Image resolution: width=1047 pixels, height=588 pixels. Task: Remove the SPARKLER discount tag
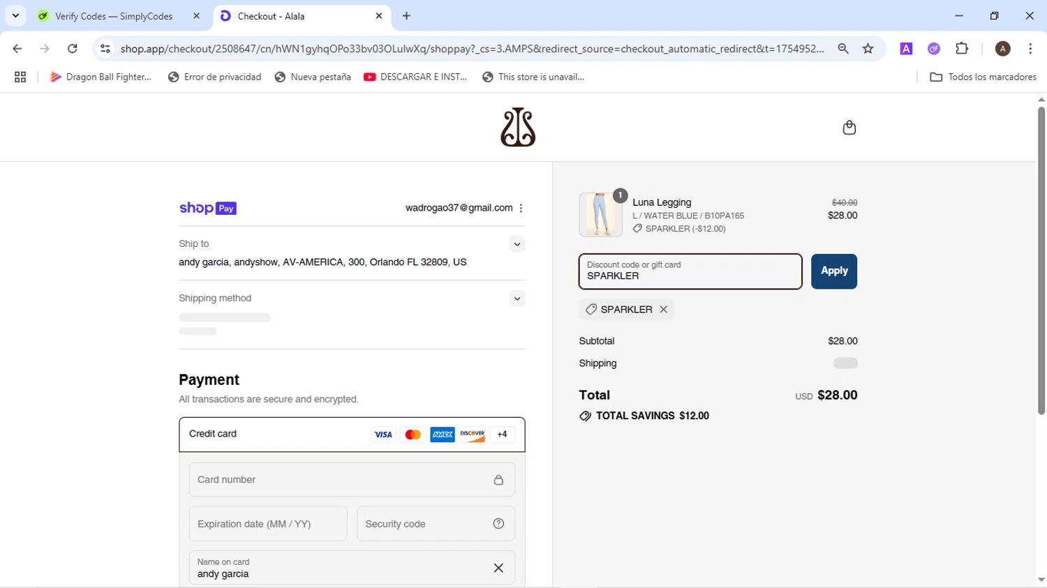[664, 309]
